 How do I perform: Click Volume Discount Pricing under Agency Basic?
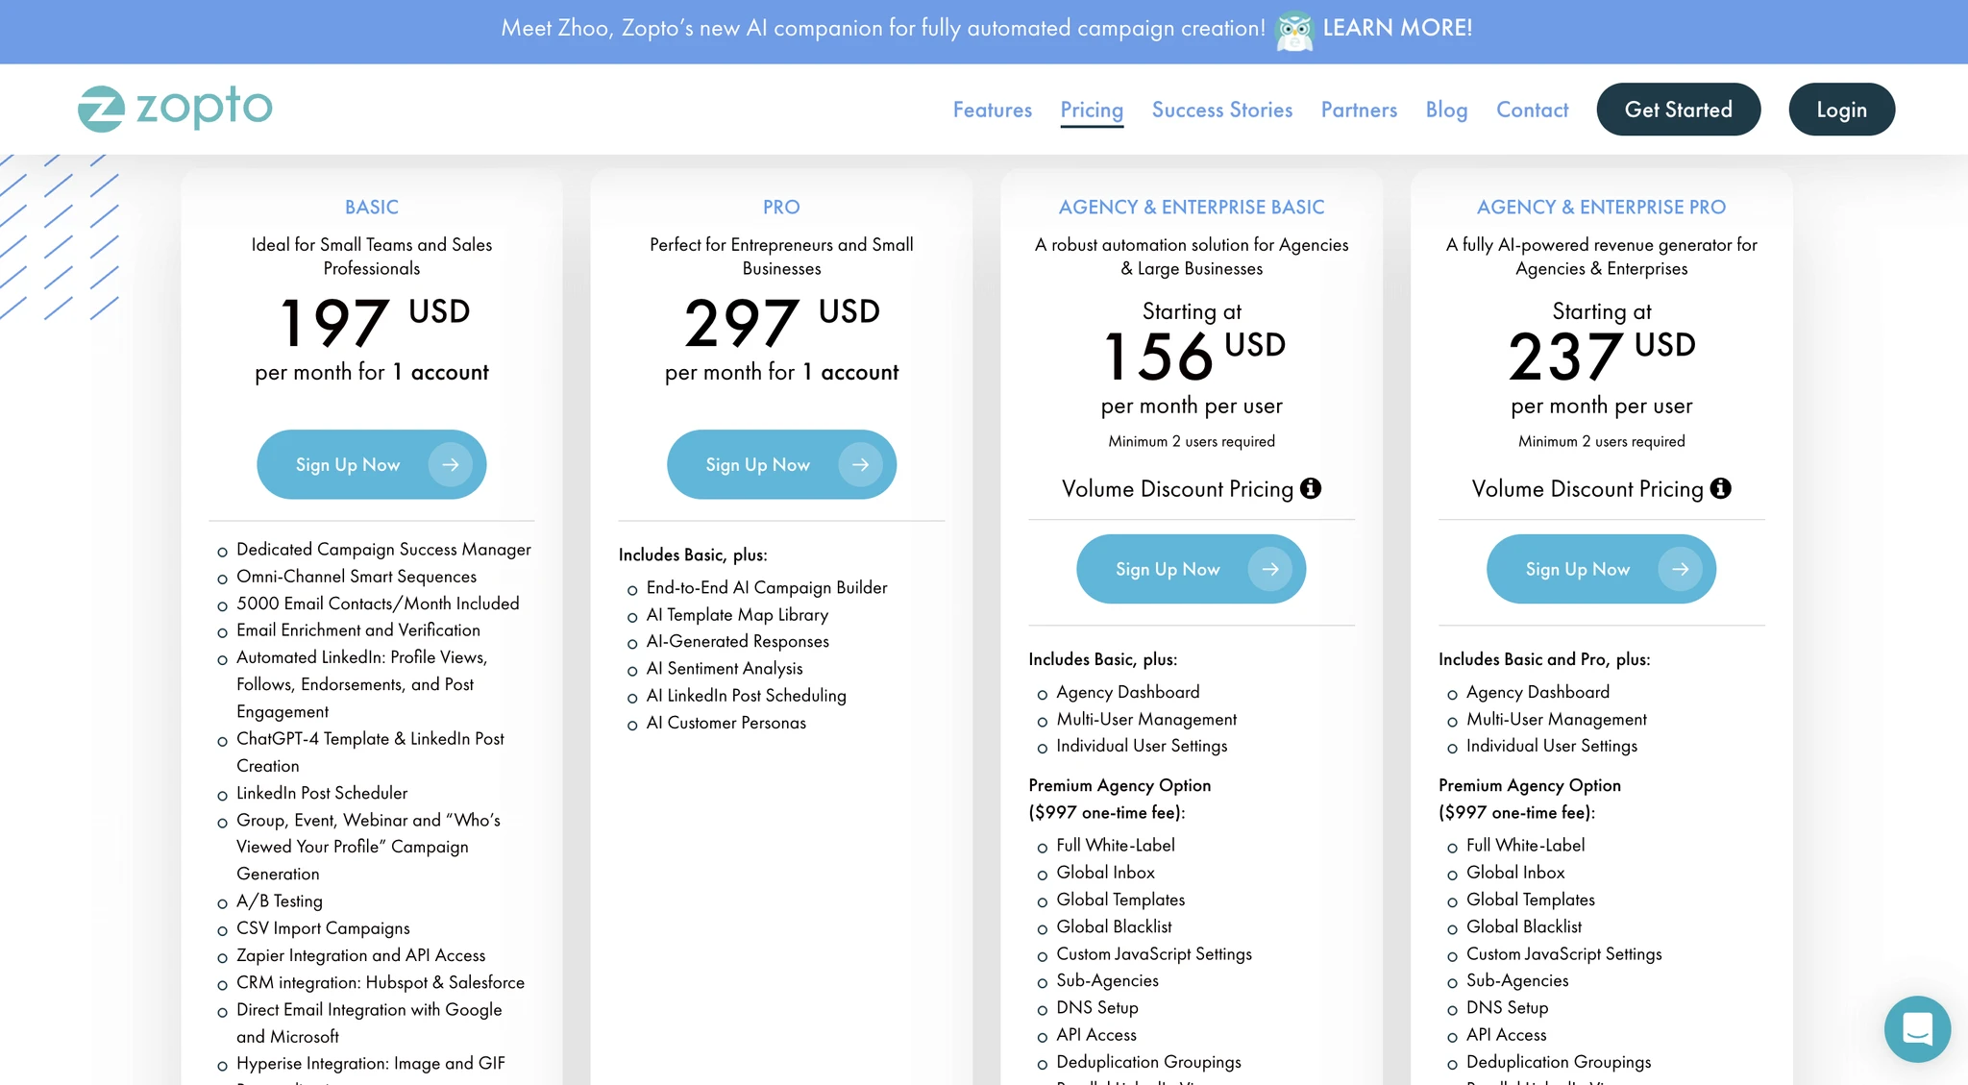[1178, 488]
